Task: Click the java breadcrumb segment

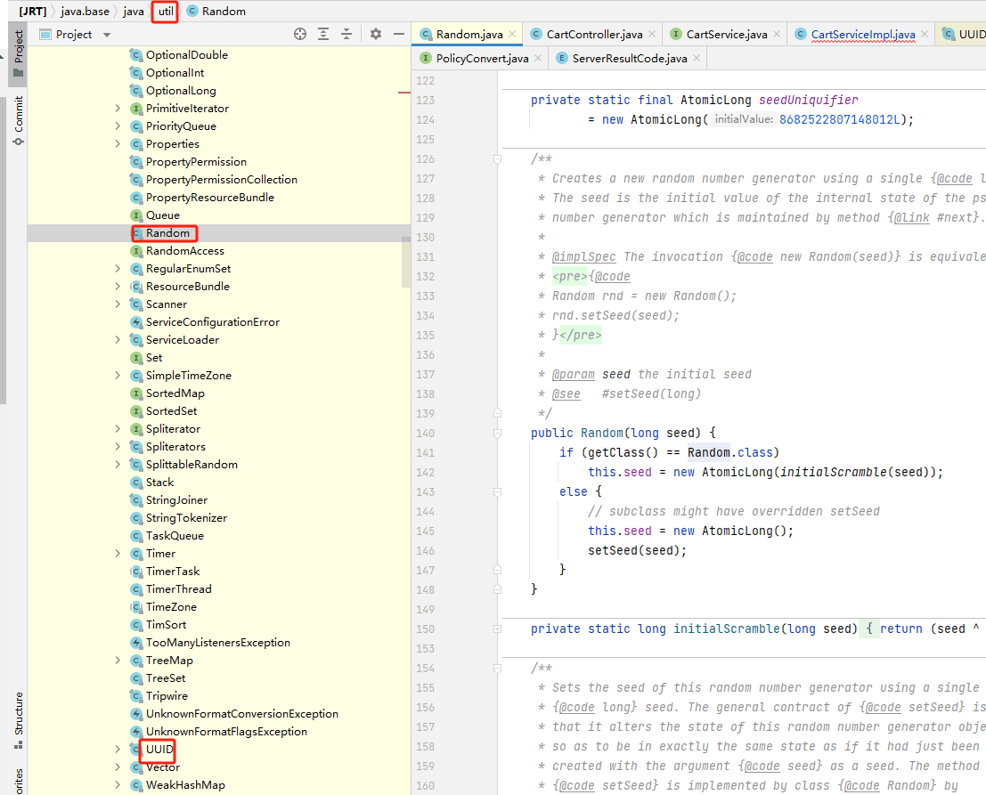Action: click(x=134, y=12)
